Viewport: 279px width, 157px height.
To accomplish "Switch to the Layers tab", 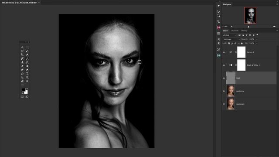I will pyautogui.click(x=226, y=31).
